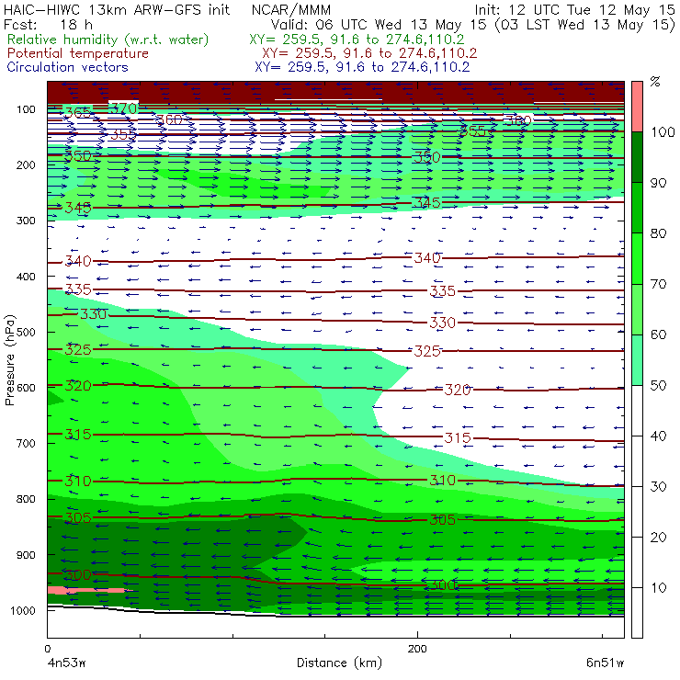Click the "370" isentrope contour label

(x=124, y=108)
